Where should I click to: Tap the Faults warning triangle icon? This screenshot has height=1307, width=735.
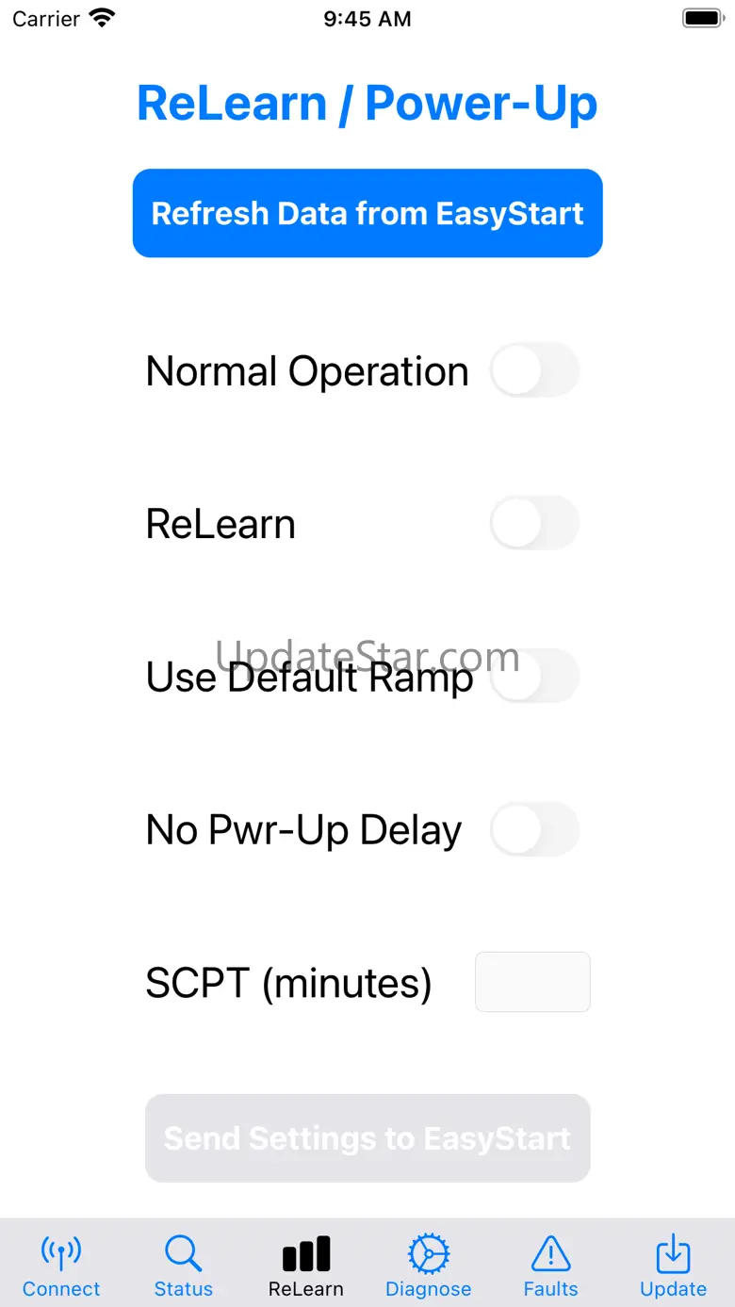[550, 1253]
